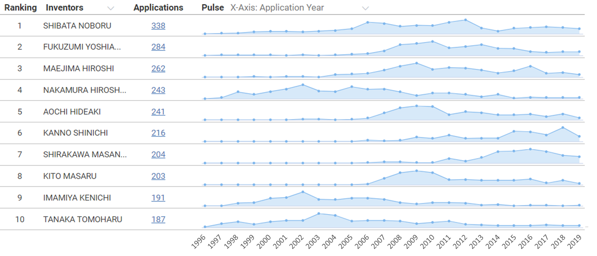Click the 2000 x-axis year label
Image resolution: width=597 pixels, height=256 pixels.
[264, 241]
